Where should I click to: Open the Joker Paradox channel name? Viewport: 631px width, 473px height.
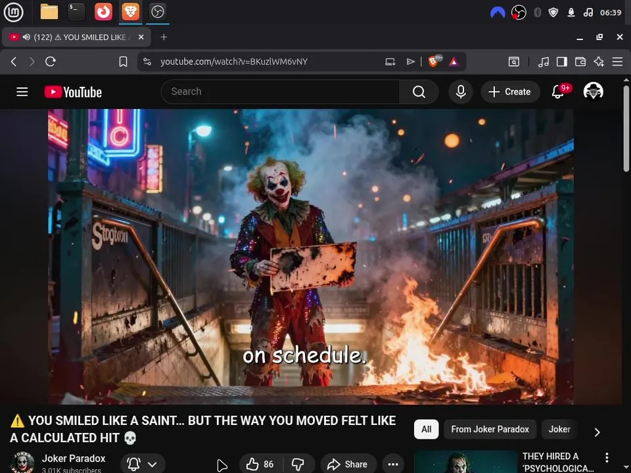74,458
